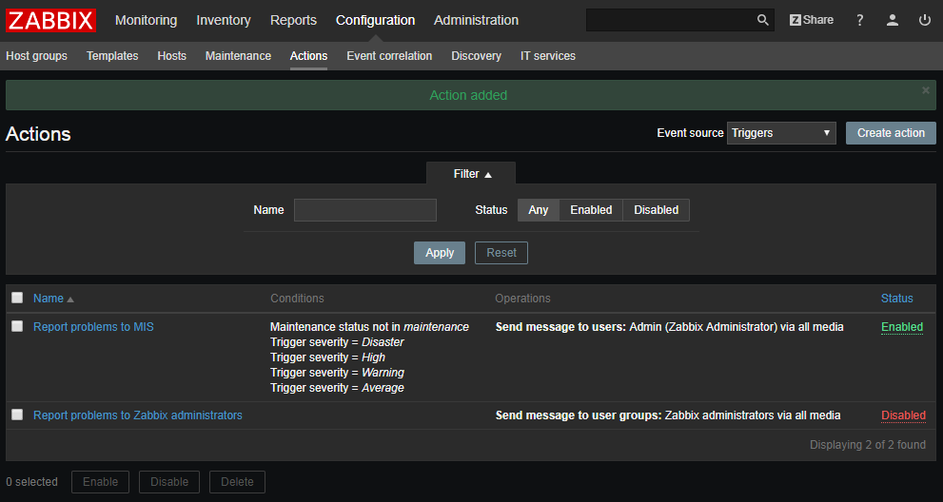Click the filter Name input field
This screenshot has width=943, height=502.
coord(365,210)
